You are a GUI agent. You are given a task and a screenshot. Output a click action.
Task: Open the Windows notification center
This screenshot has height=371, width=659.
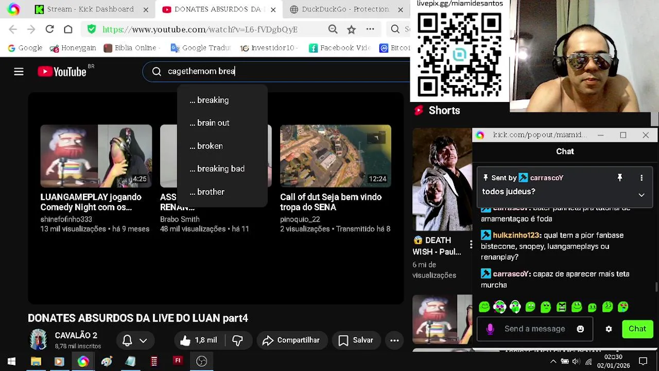[x=643, y=361]
